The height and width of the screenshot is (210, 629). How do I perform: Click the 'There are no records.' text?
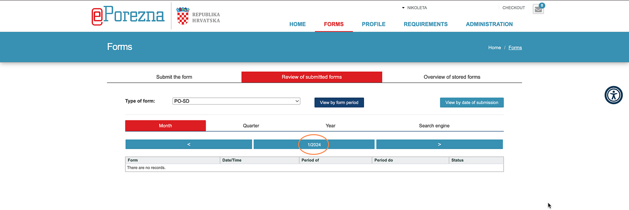click(146, 168)
